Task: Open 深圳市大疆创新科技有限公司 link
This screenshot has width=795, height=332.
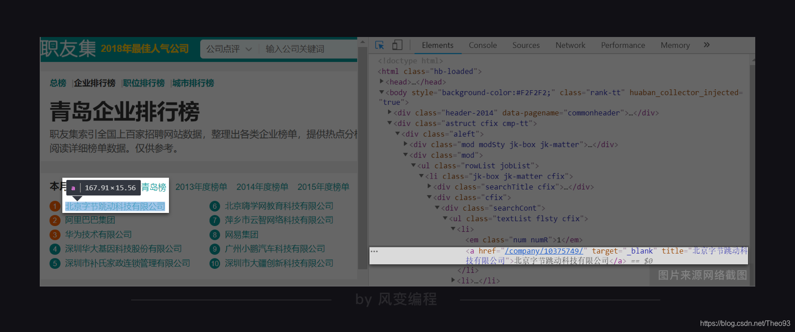Action: click(x=279, y=263)
